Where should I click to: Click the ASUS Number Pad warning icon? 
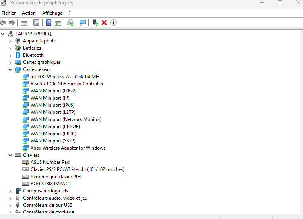25,163
